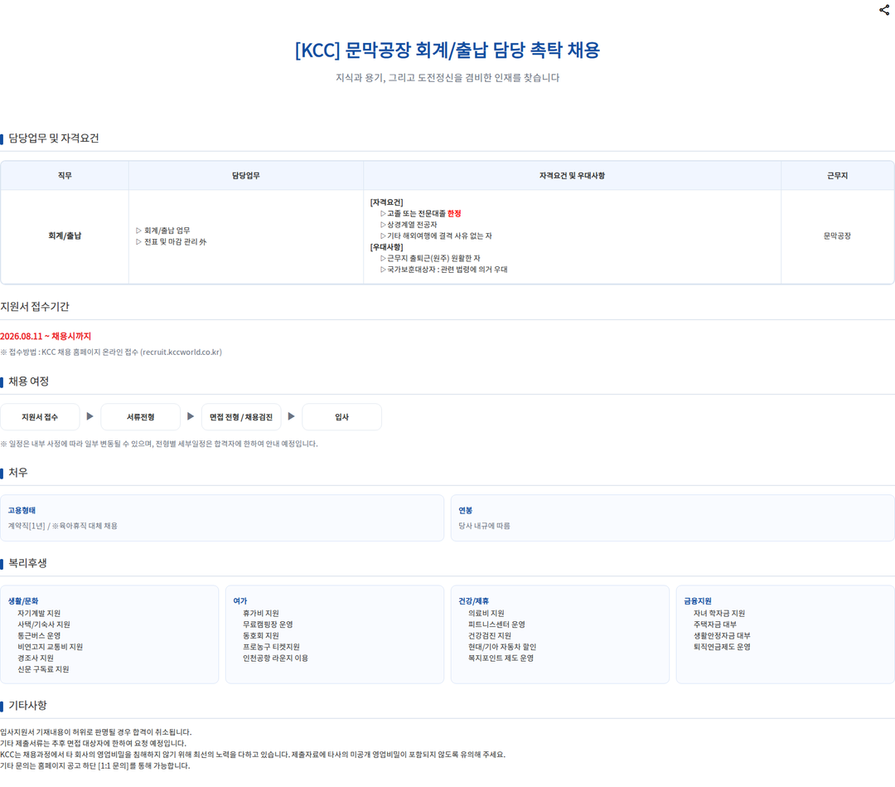Select the 지원서 접수 step box
Viewport: 895px width, 787px height.
40,417
